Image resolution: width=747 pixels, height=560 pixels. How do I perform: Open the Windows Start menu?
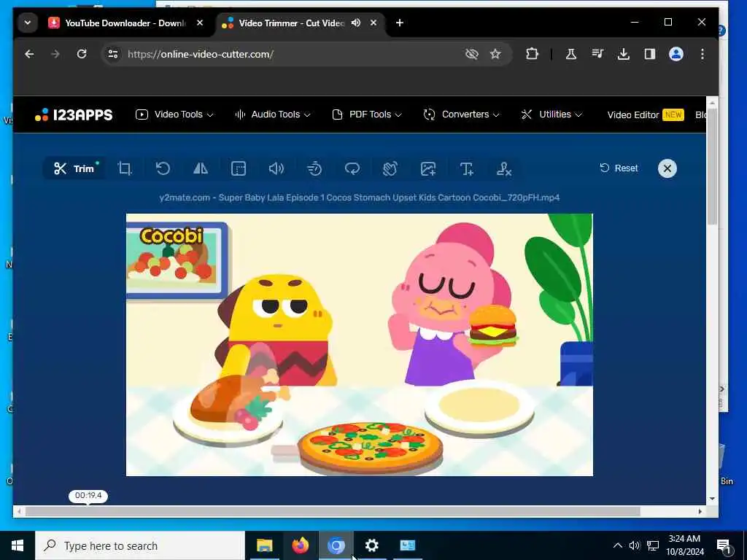pos(18,545)
